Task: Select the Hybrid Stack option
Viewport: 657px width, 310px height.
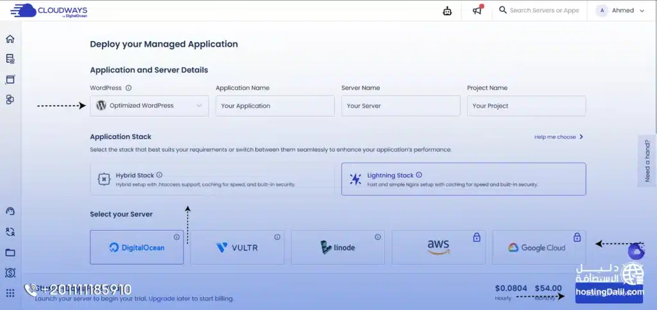Action: click(212, 179)
